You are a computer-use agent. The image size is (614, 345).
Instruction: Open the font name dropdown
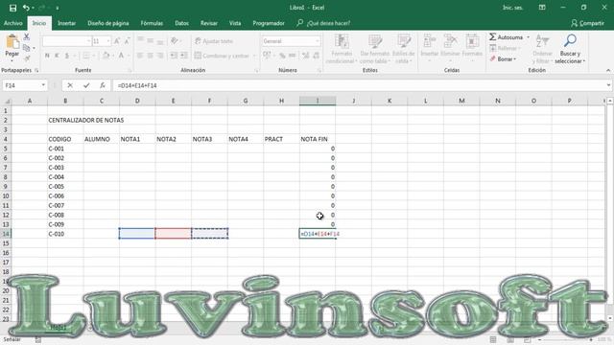point(88,41)
